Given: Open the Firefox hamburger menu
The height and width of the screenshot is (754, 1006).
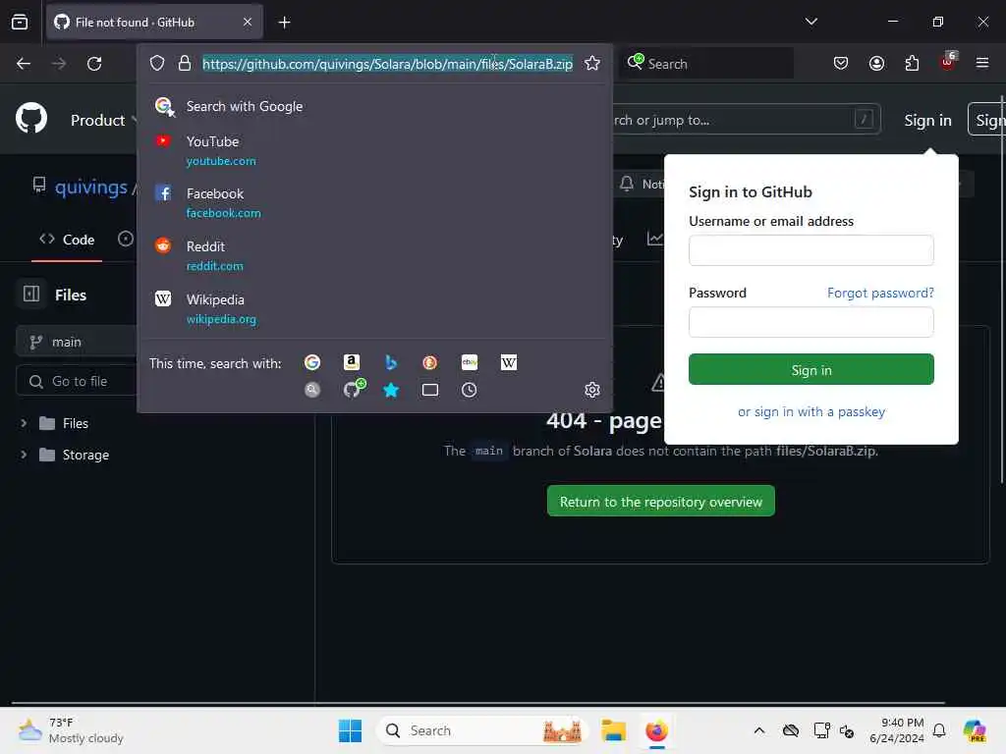Looking at the screenshot, I should (x=982, y=63).
